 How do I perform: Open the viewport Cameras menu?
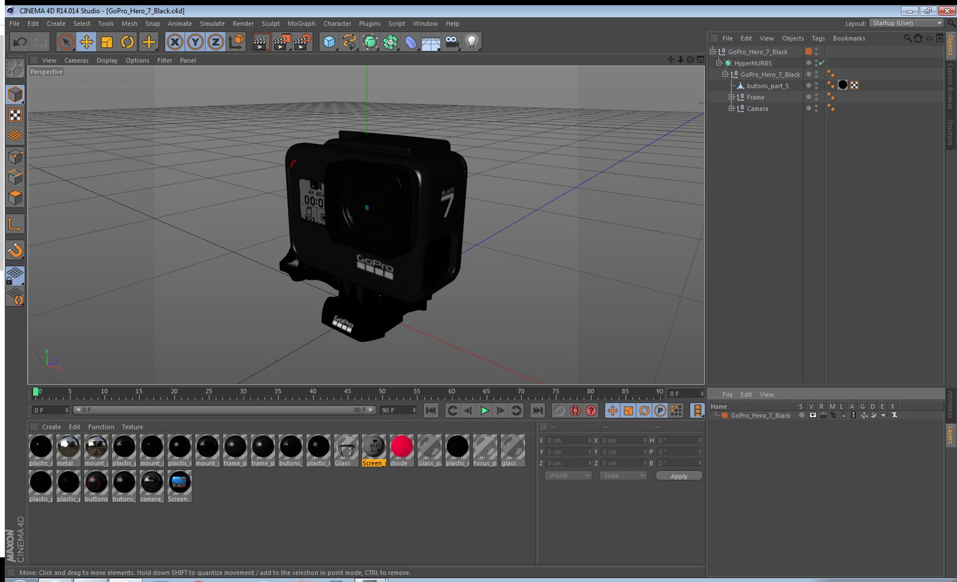(x=76, y=60)
